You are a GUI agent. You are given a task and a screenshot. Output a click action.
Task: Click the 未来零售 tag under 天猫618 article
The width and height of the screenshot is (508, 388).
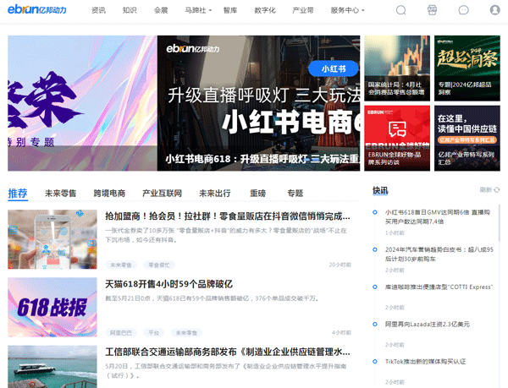pos(186,332)
